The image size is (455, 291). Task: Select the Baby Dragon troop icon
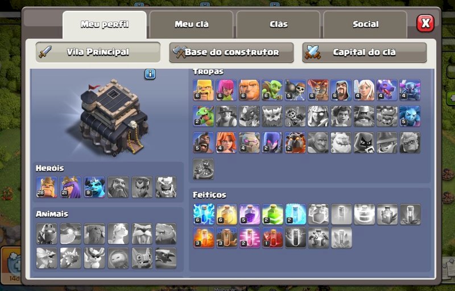203,116
